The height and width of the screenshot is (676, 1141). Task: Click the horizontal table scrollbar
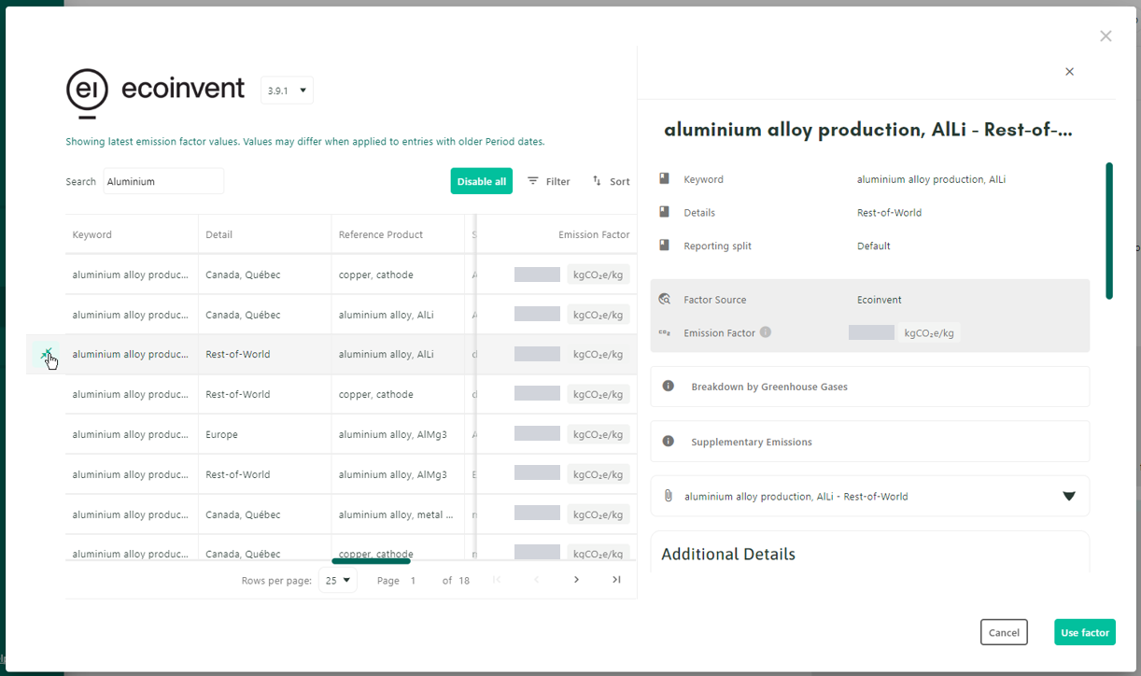click(371, 561)
